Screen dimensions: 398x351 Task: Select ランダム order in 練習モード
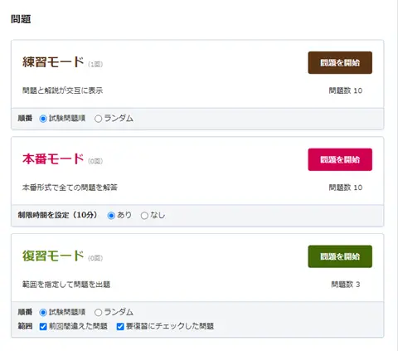[x=98, y=119]
